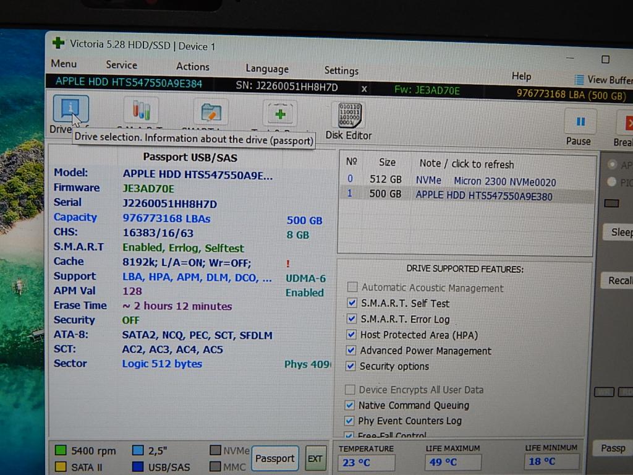
Task: Toggle View Buffer icon in menu bar
Action: pyautogui.click(x=579, y=80)
